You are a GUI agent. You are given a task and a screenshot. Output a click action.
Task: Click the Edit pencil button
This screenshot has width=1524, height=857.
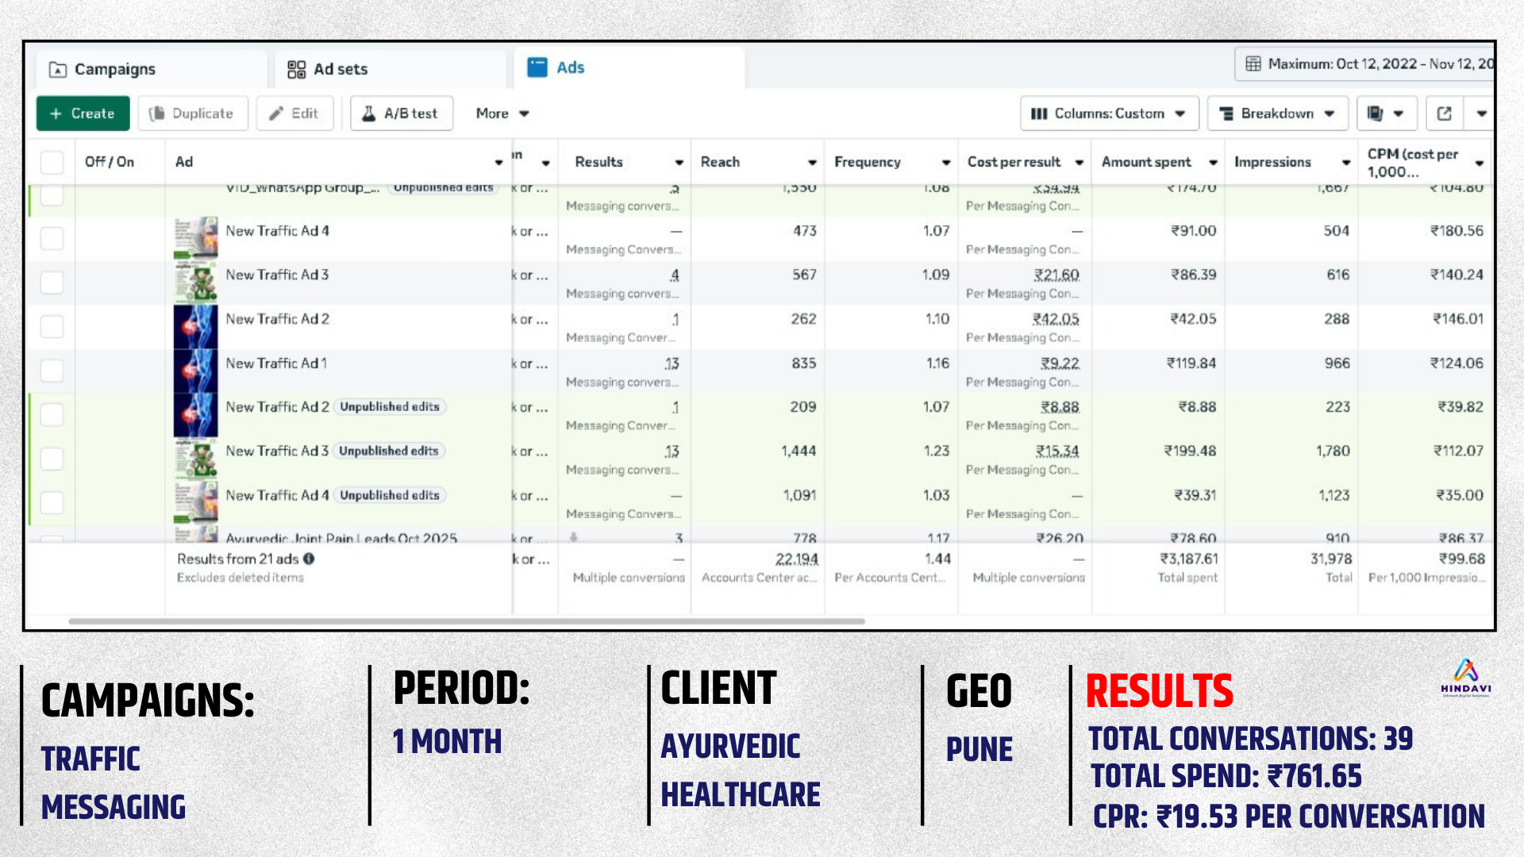[x=294, y=113]
